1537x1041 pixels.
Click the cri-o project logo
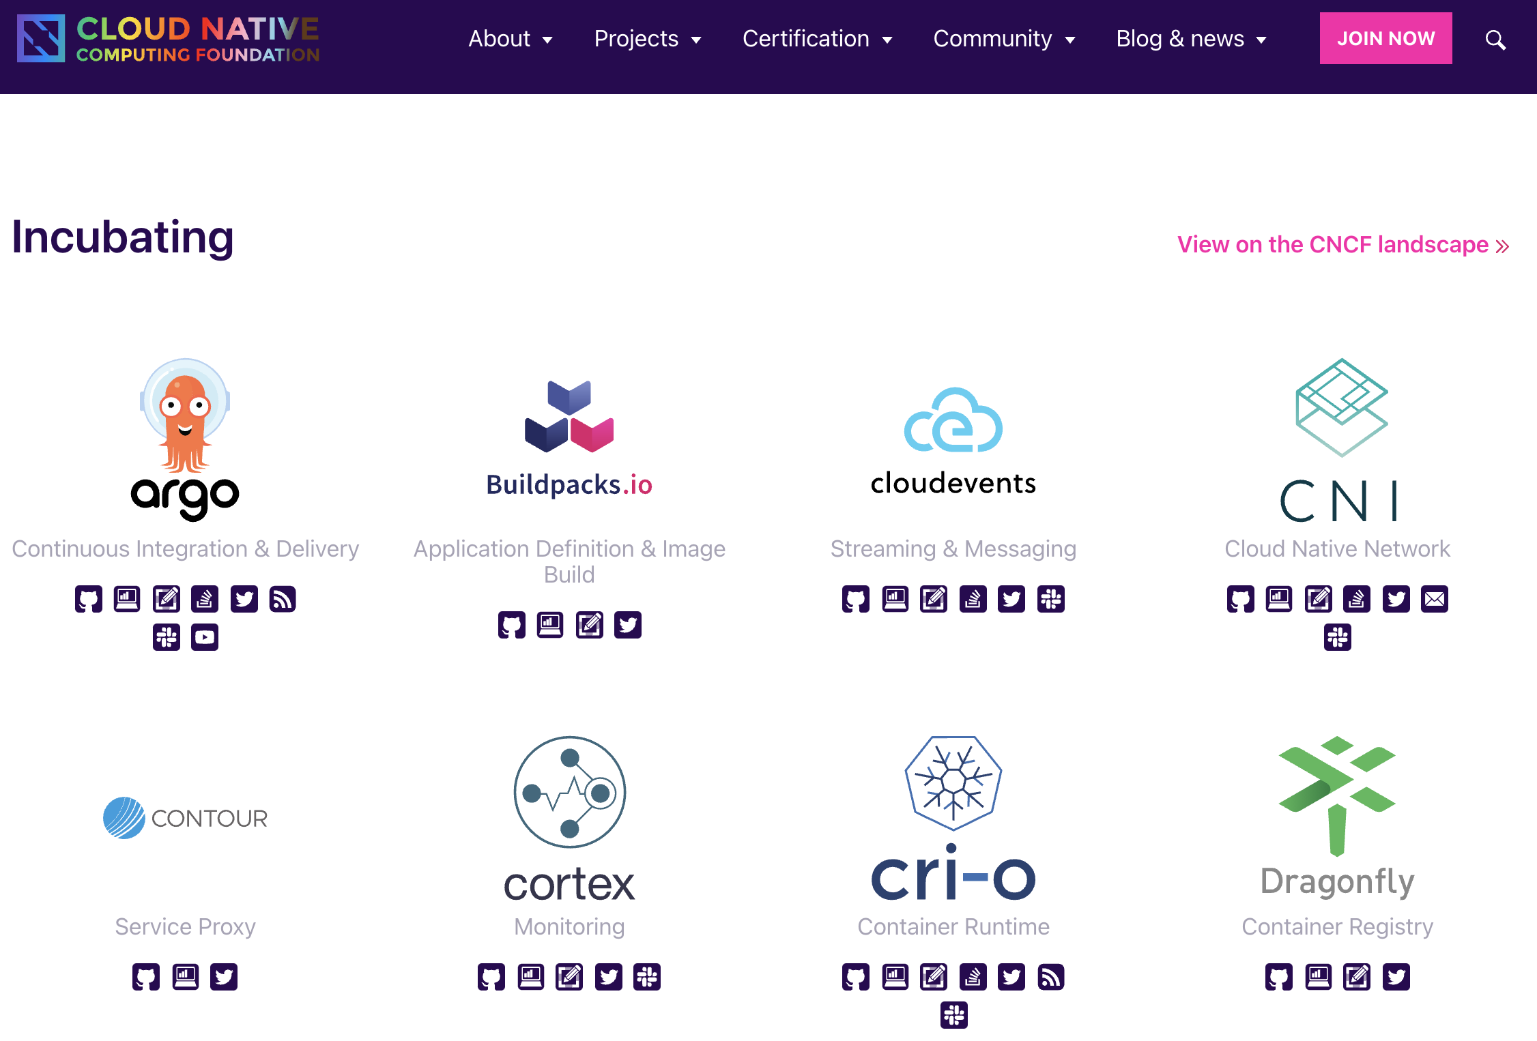point(953,819)
